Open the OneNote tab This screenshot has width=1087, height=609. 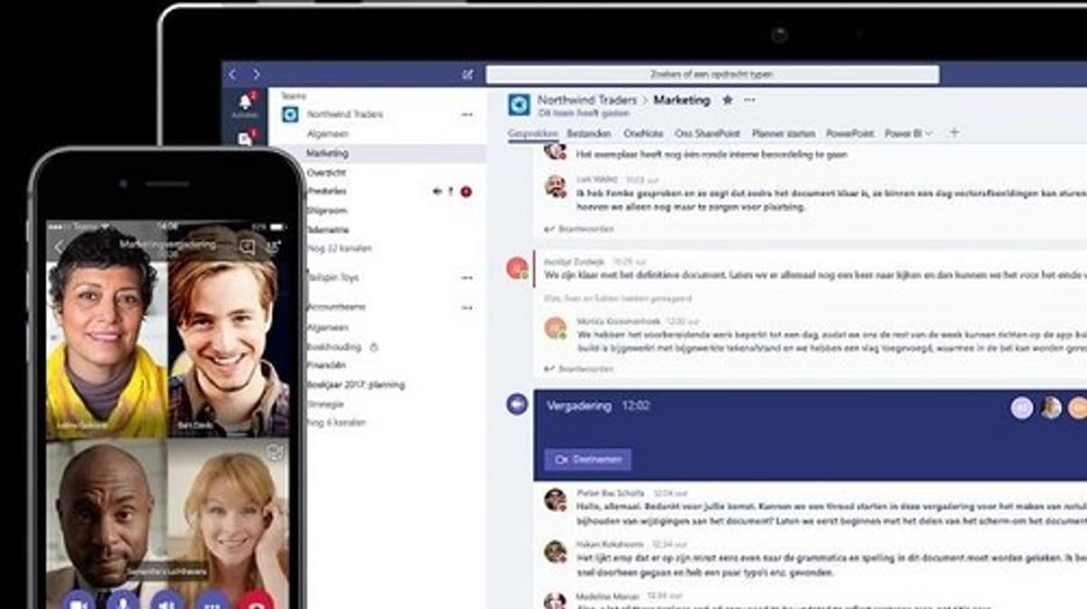pos(643,133)
